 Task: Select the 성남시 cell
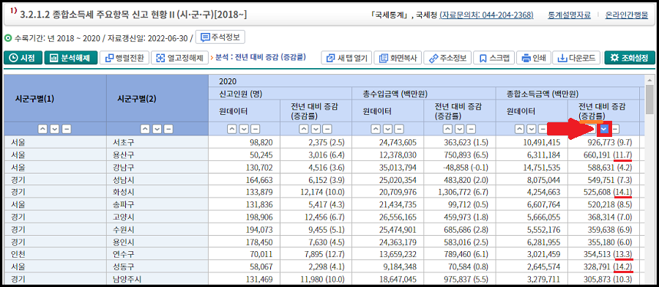pos(157,181)
